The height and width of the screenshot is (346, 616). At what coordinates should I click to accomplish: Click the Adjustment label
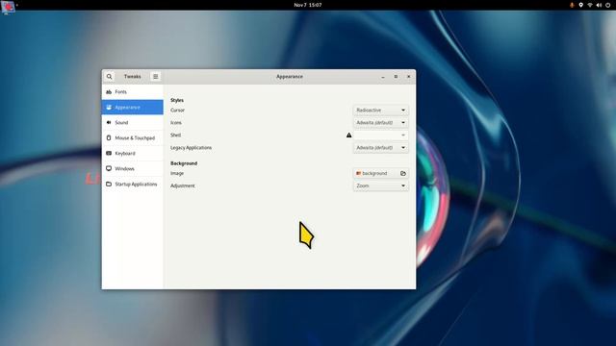coord(182,185)
